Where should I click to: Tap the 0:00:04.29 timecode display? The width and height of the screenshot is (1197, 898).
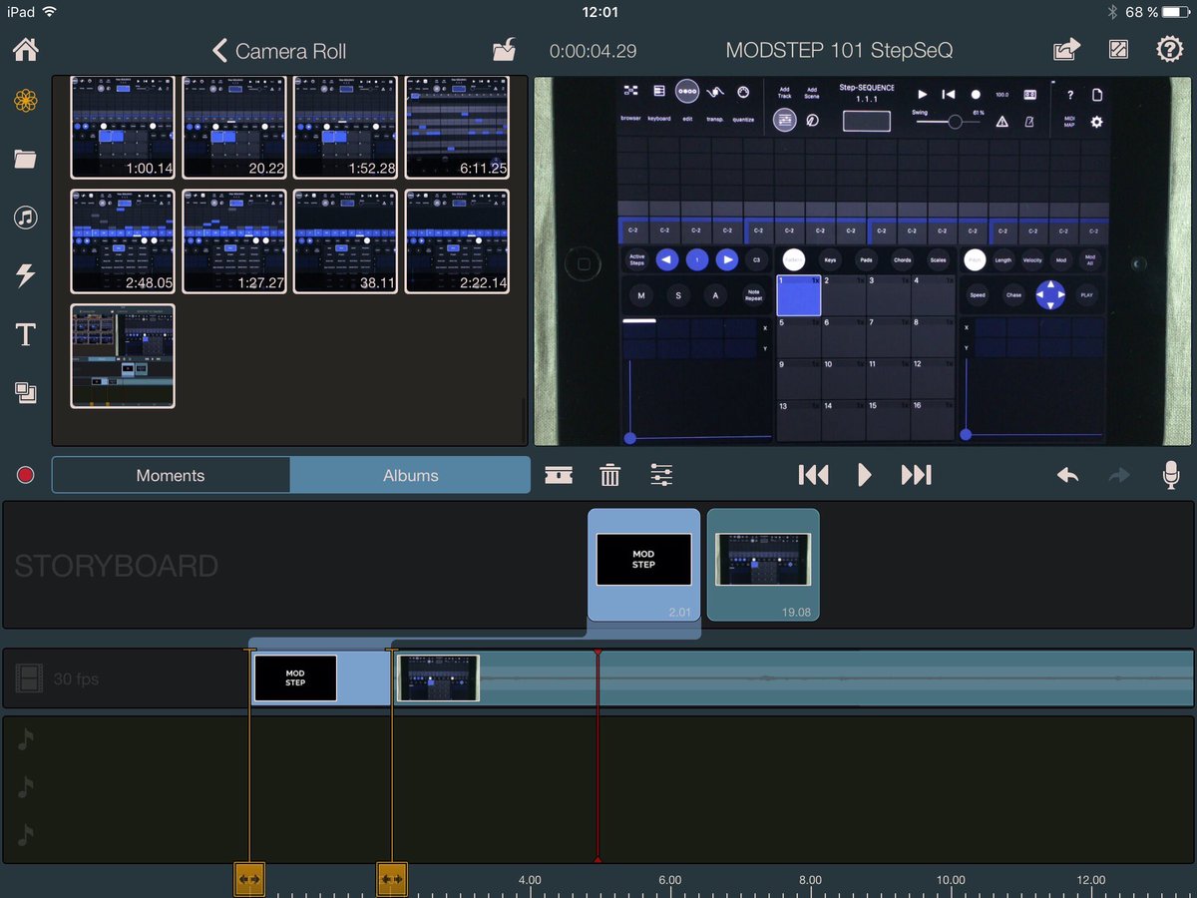pos(594,51)
